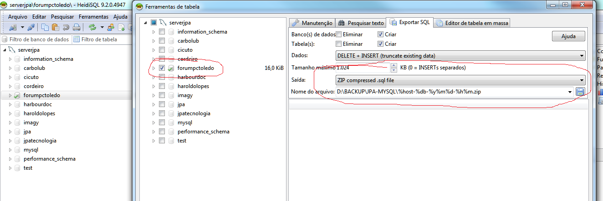Check the information_schema checkbox in dialog

coord(162,32)
